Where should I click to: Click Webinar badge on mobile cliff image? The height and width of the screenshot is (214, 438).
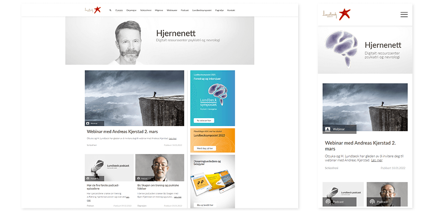(x=339, y=129)
